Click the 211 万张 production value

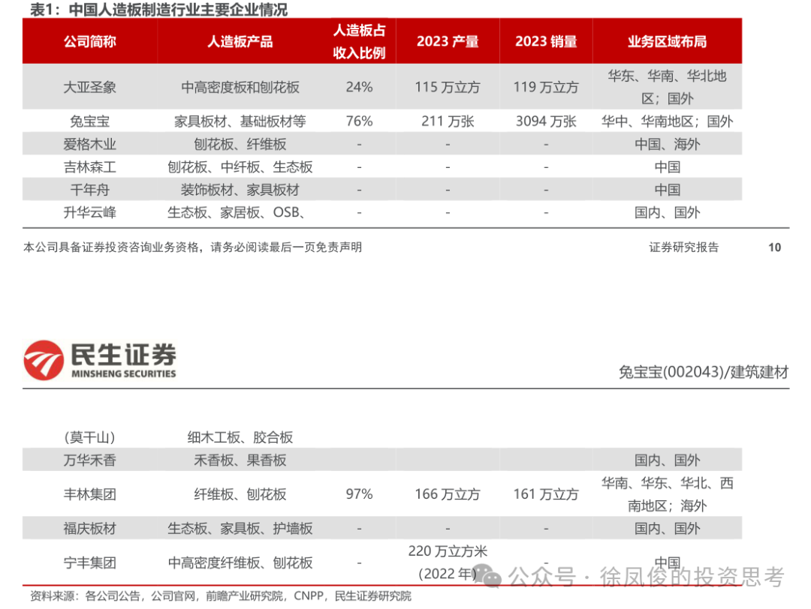point(448,121)
